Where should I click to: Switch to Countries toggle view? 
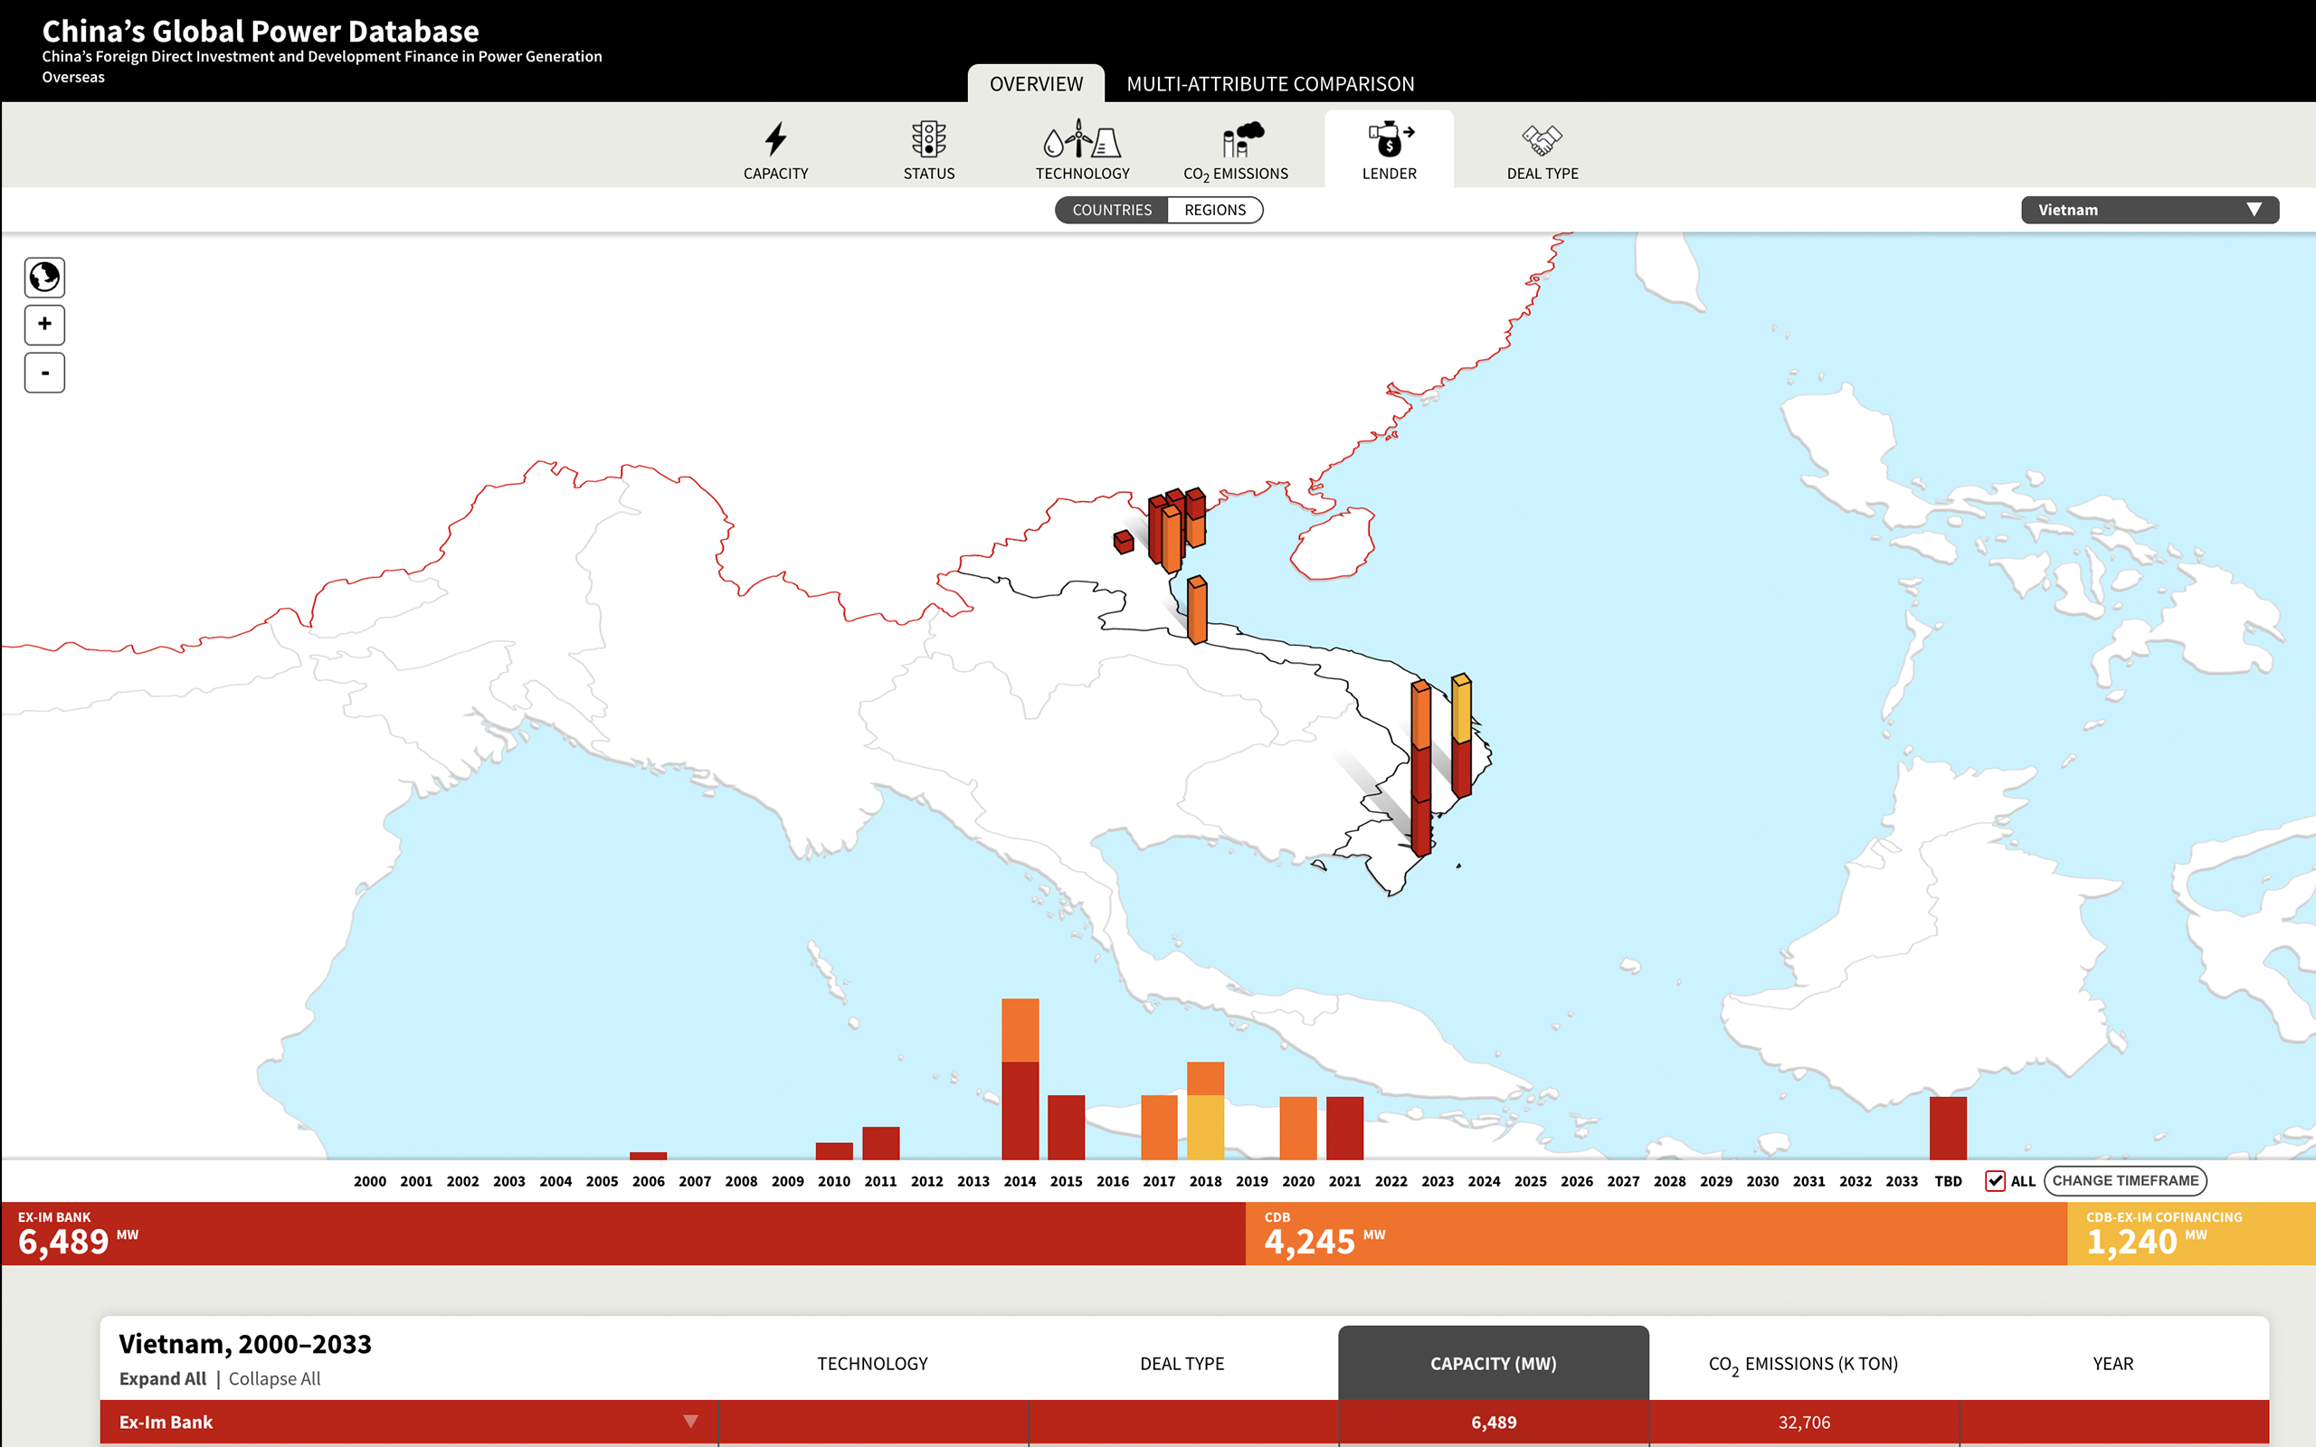coord(1107,210)
